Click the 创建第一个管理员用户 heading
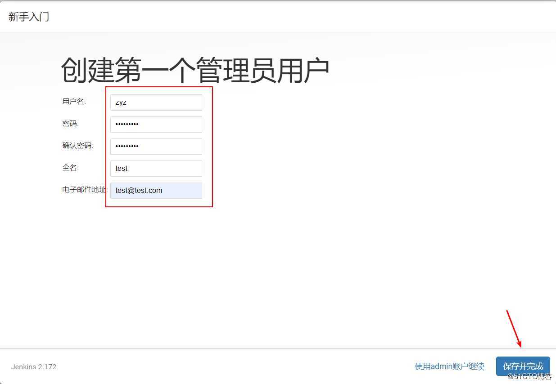556x384 pixels. tap(195, 70)
